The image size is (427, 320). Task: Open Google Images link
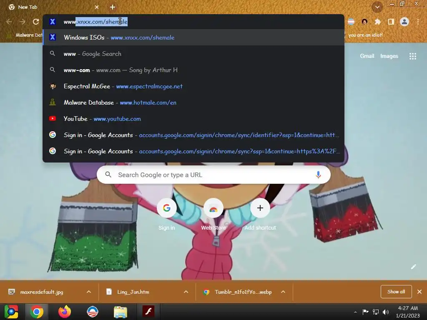389,56
